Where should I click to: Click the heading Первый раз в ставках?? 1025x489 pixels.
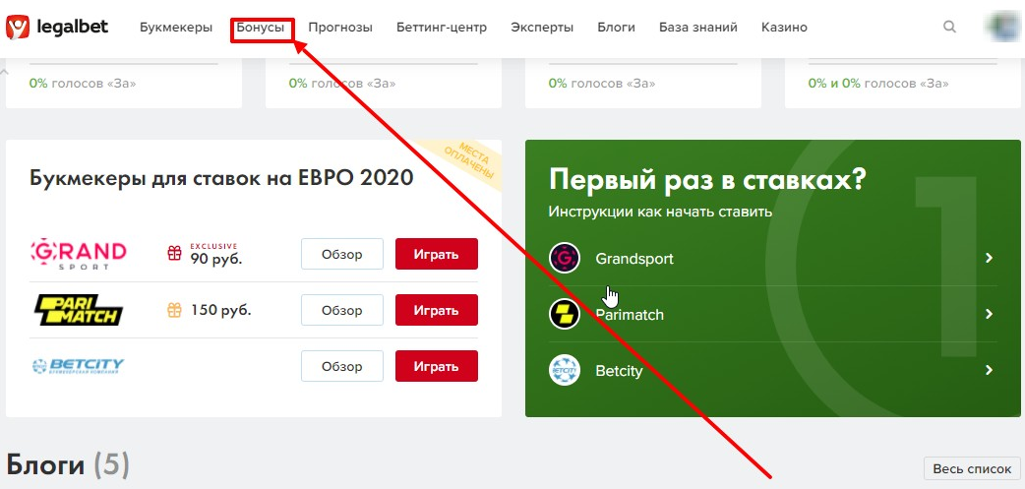coord(708,178)
